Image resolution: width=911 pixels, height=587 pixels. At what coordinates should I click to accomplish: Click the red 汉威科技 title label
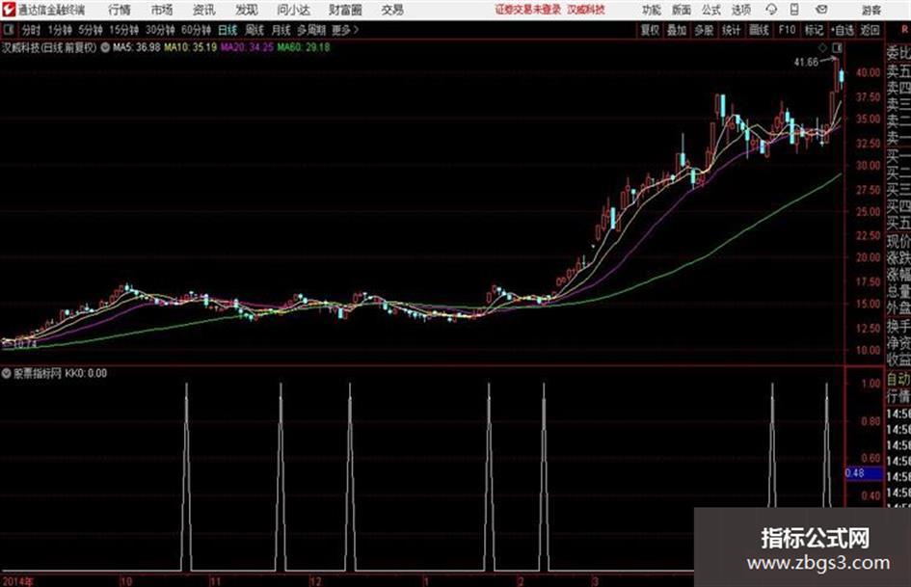(x=586, y=10)
